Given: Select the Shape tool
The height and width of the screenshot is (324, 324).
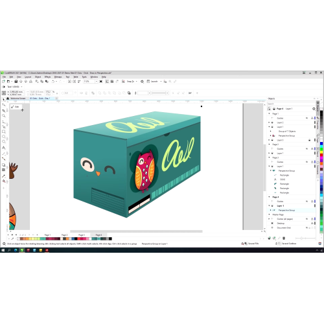Looking at the screenshot, I should tap(4, 105).
